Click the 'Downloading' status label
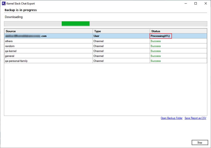 [x=14, y=17]
